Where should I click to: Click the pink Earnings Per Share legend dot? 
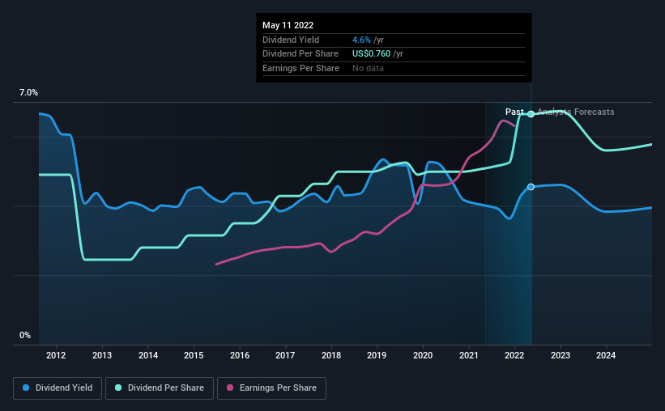point(230,388)
